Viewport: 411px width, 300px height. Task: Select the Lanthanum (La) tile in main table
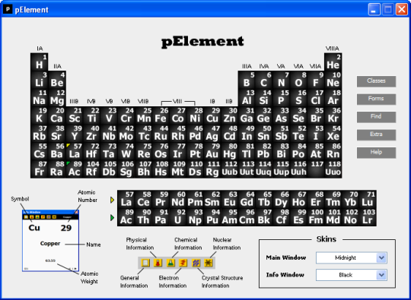pyautogui.click(x=74, y=151)
